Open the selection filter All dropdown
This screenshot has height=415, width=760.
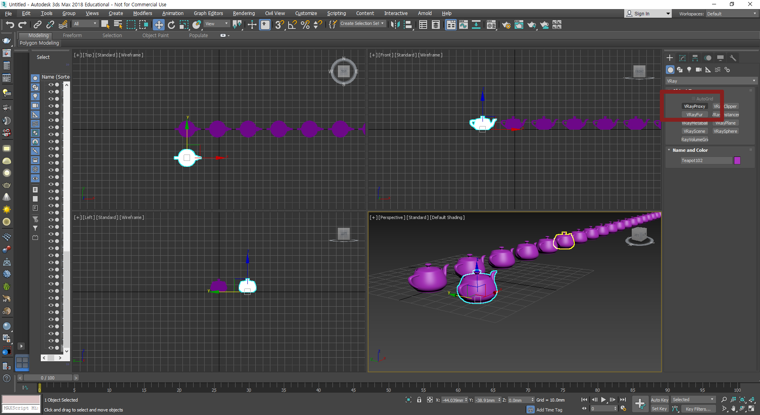click(x=85, y=24)
